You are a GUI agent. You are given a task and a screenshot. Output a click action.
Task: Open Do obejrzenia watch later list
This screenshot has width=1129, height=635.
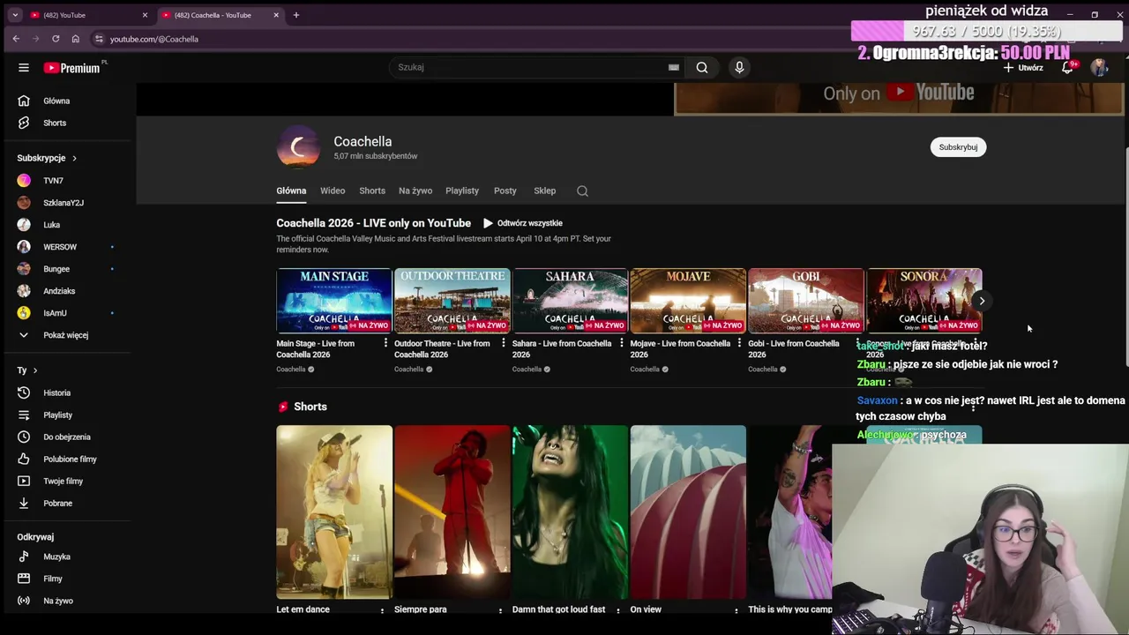(66, 437)
